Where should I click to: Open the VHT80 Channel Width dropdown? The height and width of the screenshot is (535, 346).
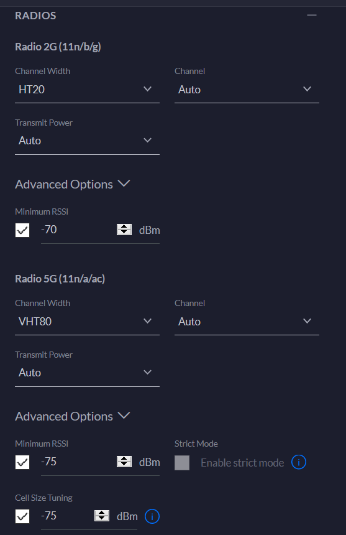[87, 322]
